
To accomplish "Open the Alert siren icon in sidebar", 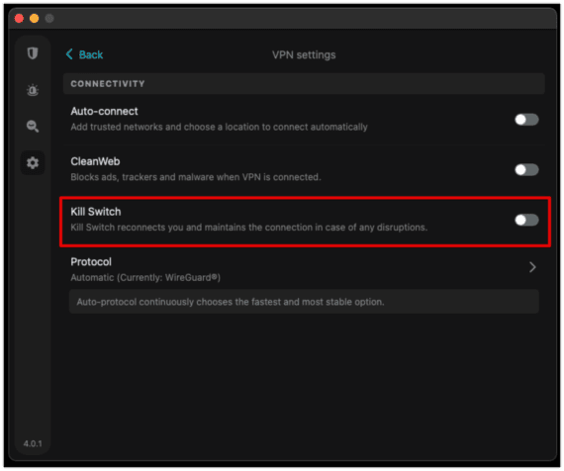I will click(x=33, y=90).
